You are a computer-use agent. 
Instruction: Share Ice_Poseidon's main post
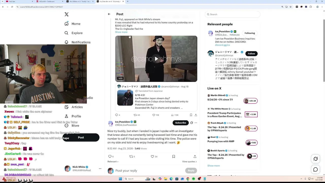pyautogui.click(x=195, y=157)
